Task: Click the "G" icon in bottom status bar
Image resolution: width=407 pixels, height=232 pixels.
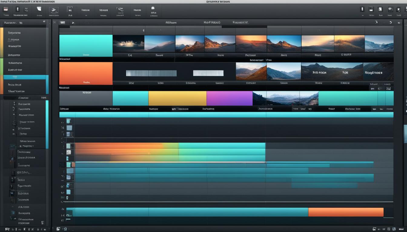Action: [x=58, y=229]
